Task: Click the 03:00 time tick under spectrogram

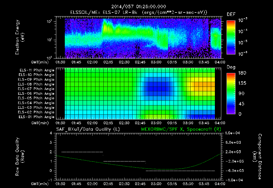Action: (156, 62)
